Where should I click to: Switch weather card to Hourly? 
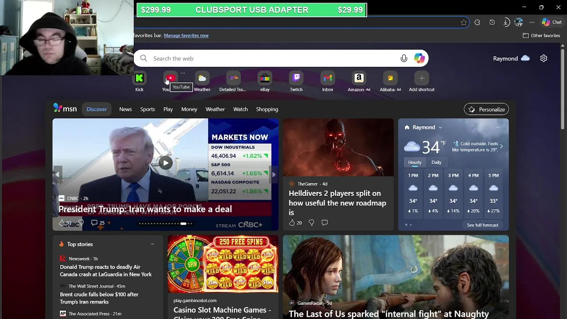(x=415, y=162)
